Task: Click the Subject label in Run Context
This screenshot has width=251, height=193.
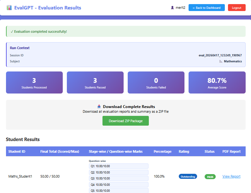Action: pos(15,61)
